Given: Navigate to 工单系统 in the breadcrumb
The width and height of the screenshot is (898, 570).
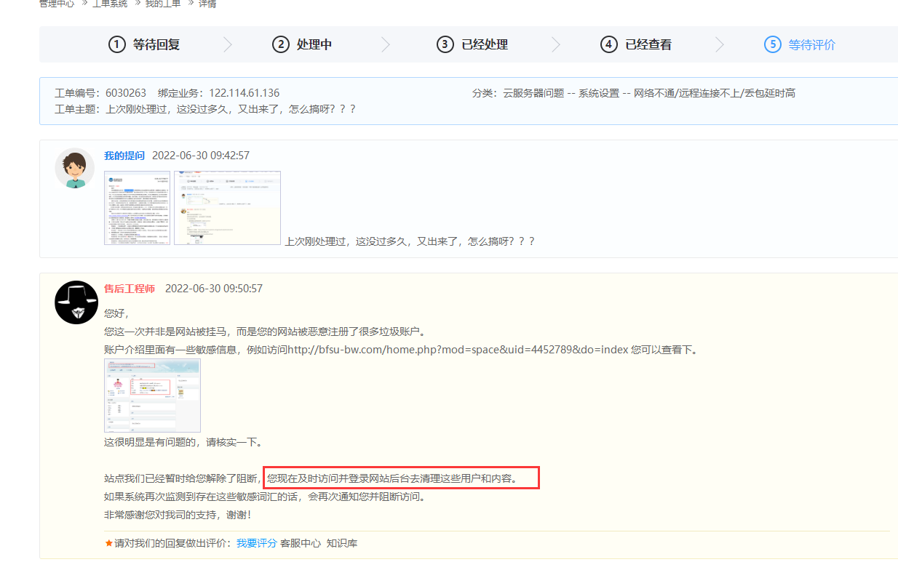Looking at the screenshot, I should (x=110, y=4).
